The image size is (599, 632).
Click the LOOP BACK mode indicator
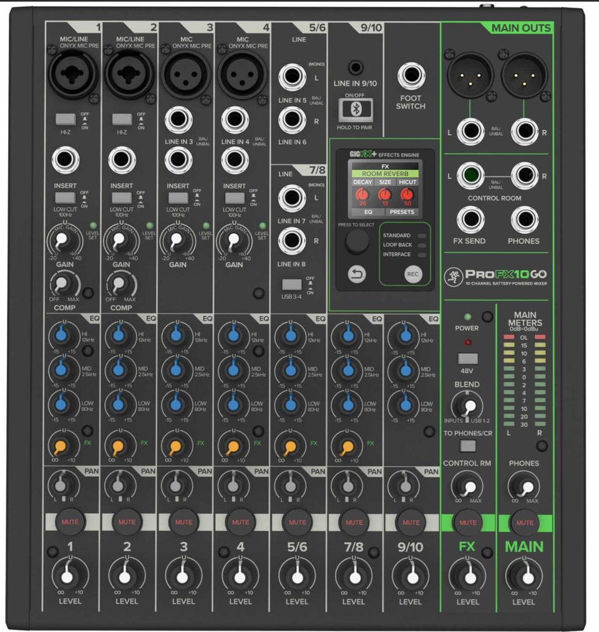[x=422, y=245]
